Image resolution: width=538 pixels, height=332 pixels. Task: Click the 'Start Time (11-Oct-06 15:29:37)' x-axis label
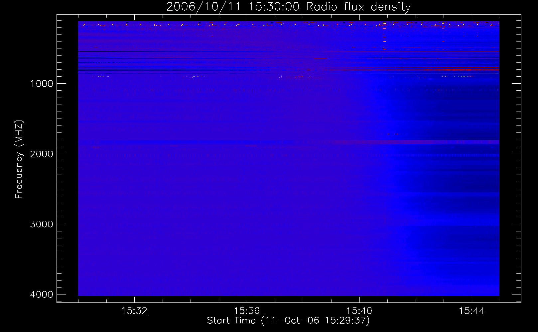(288, 320)
